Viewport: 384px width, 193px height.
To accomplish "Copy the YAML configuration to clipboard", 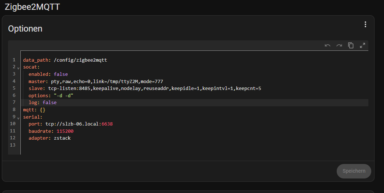I will [x=351, y=45].
